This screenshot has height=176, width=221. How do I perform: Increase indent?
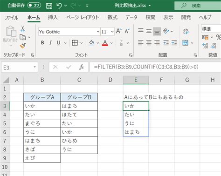[x=174, y=43]
